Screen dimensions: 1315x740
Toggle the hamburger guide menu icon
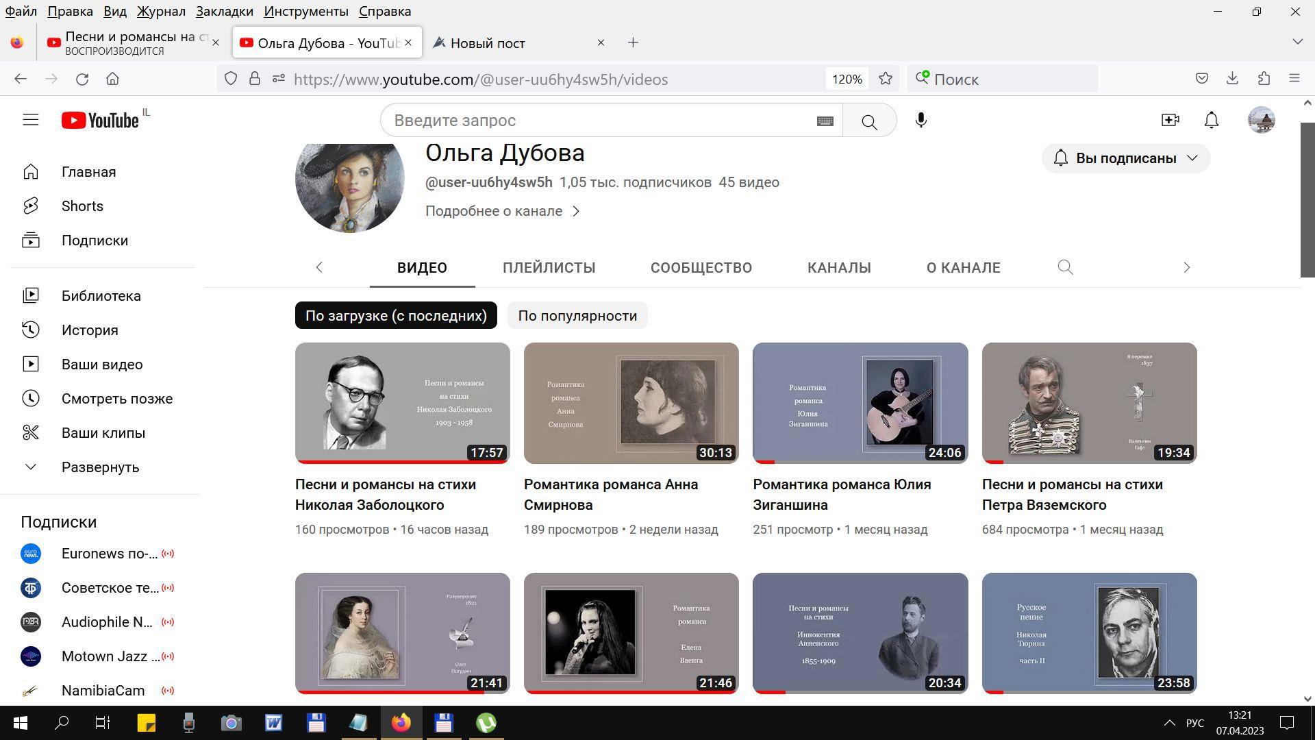(x=31, y=120)
